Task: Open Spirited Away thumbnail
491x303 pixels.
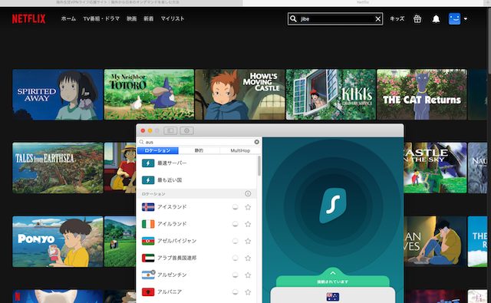Action: click(x=58, y=94)
